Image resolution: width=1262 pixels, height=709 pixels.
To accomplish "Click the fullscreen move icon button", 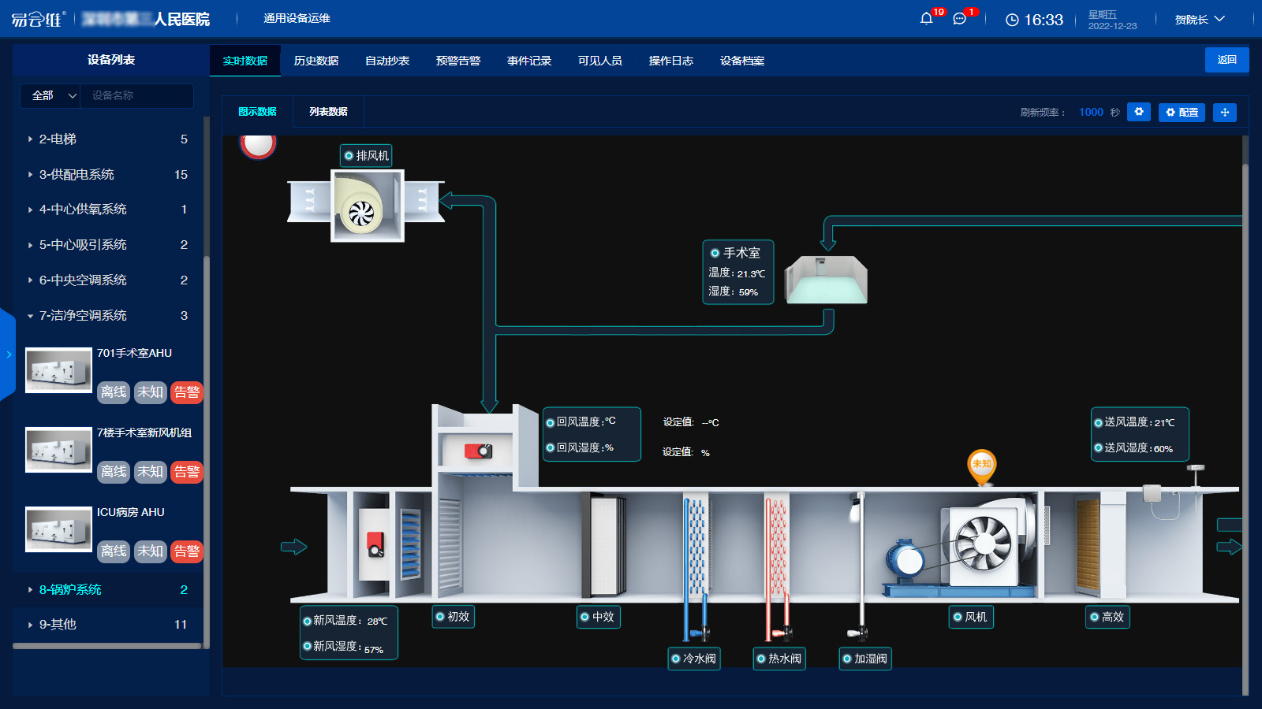I will tap(1224, 112).
